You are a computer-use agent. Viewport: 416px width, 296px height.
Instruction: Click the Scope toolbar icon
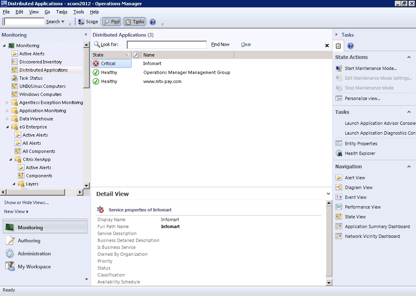click(x=81, y=22)
